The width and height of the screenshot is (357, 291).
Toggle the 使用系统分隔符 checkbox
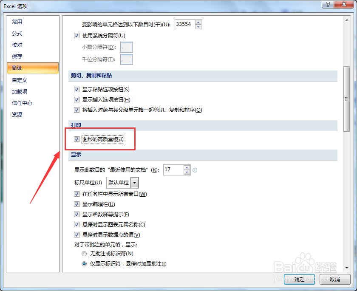77,36
